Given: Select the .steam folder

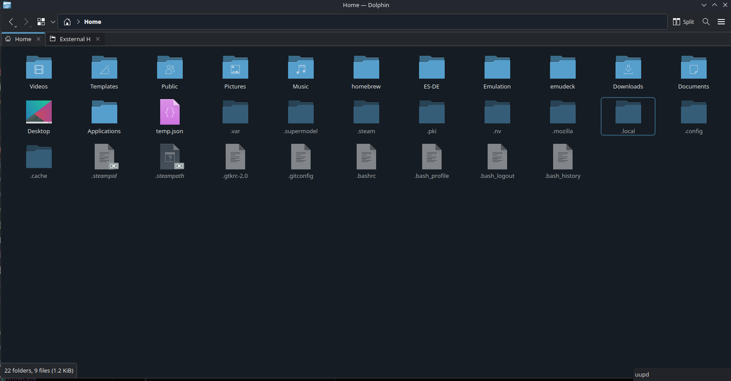Looking at the screenshot, I should (x=366, y=117).
